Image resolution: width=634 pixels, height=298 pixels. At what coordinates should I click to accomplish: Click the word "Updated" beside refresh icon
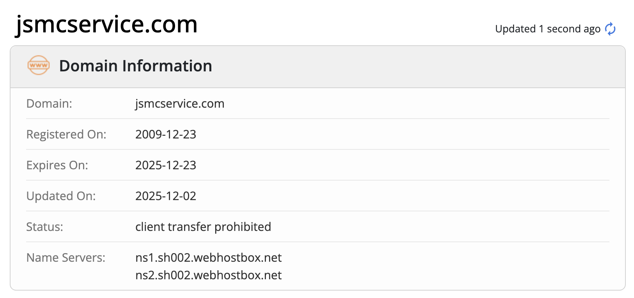(515, 29)
